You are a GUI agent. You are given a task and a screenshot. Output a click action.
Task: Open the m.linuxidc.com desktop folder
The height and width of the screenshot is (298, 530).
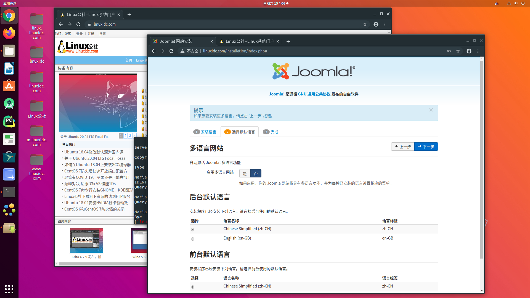pos(37,136)
